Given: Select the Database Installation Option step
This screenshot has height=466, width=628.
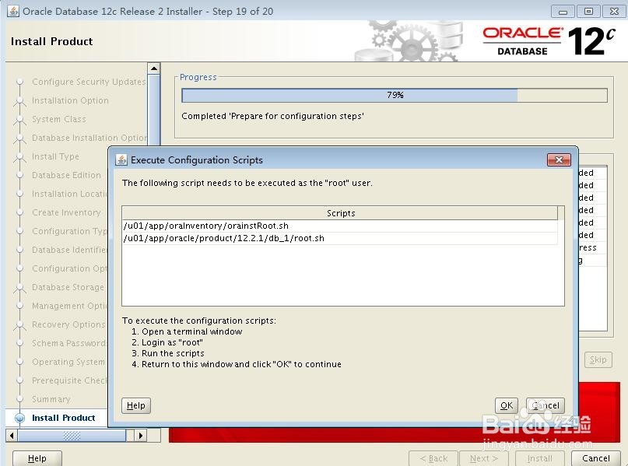Looking at the screenshot, I should pos(89,138).
